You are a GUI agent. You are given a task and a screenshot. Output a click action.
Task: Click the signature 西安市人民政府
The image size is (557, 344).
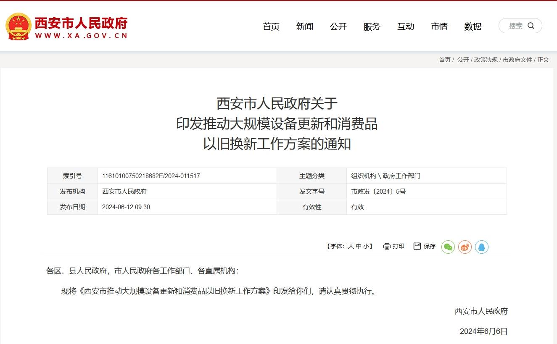pyautogui.click(x=481, y=311)
